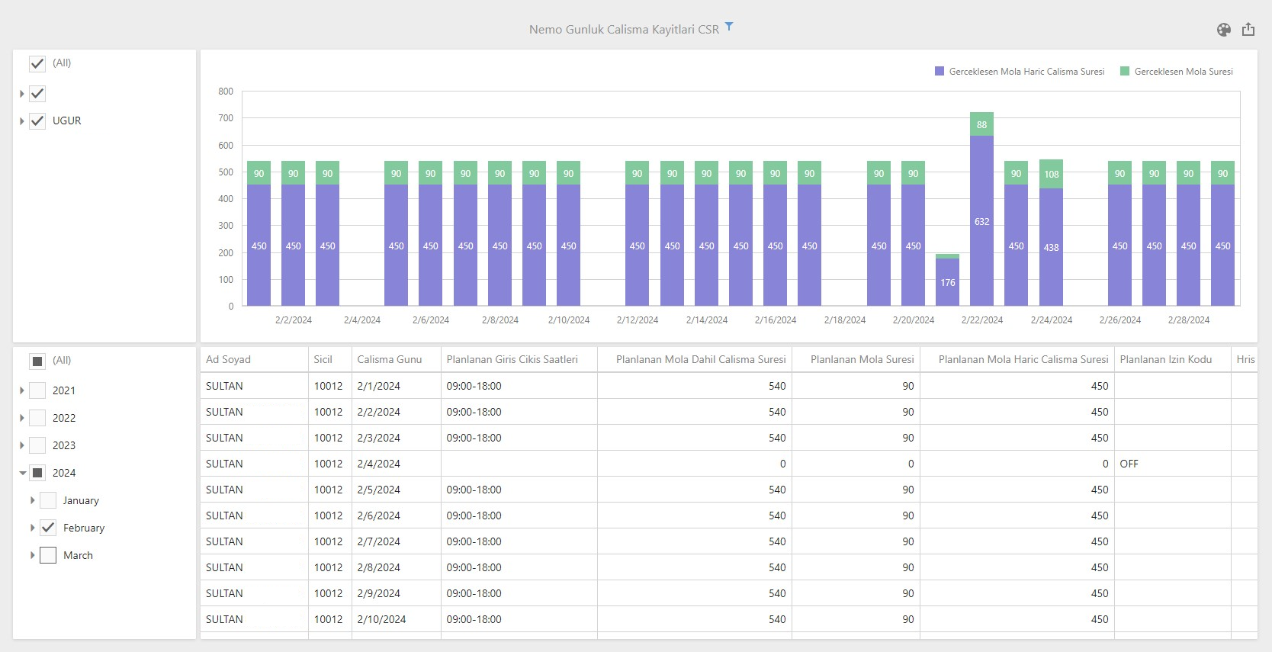Sort by Planlanan Izin Kodu header
The height and width of the screenshot is (652, 1272).
click(1172, 359)
